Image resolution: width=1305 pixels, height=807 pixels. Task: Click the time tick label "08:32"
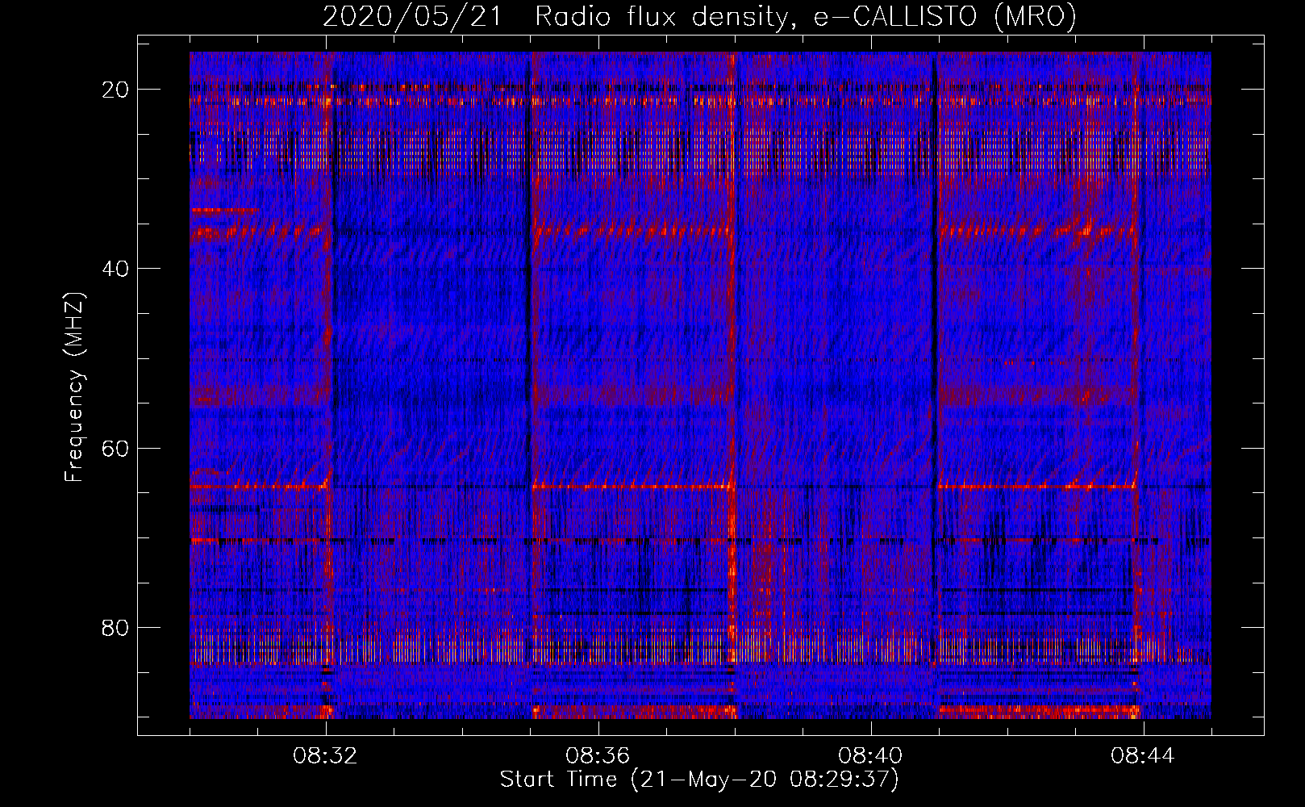point(325,756)
